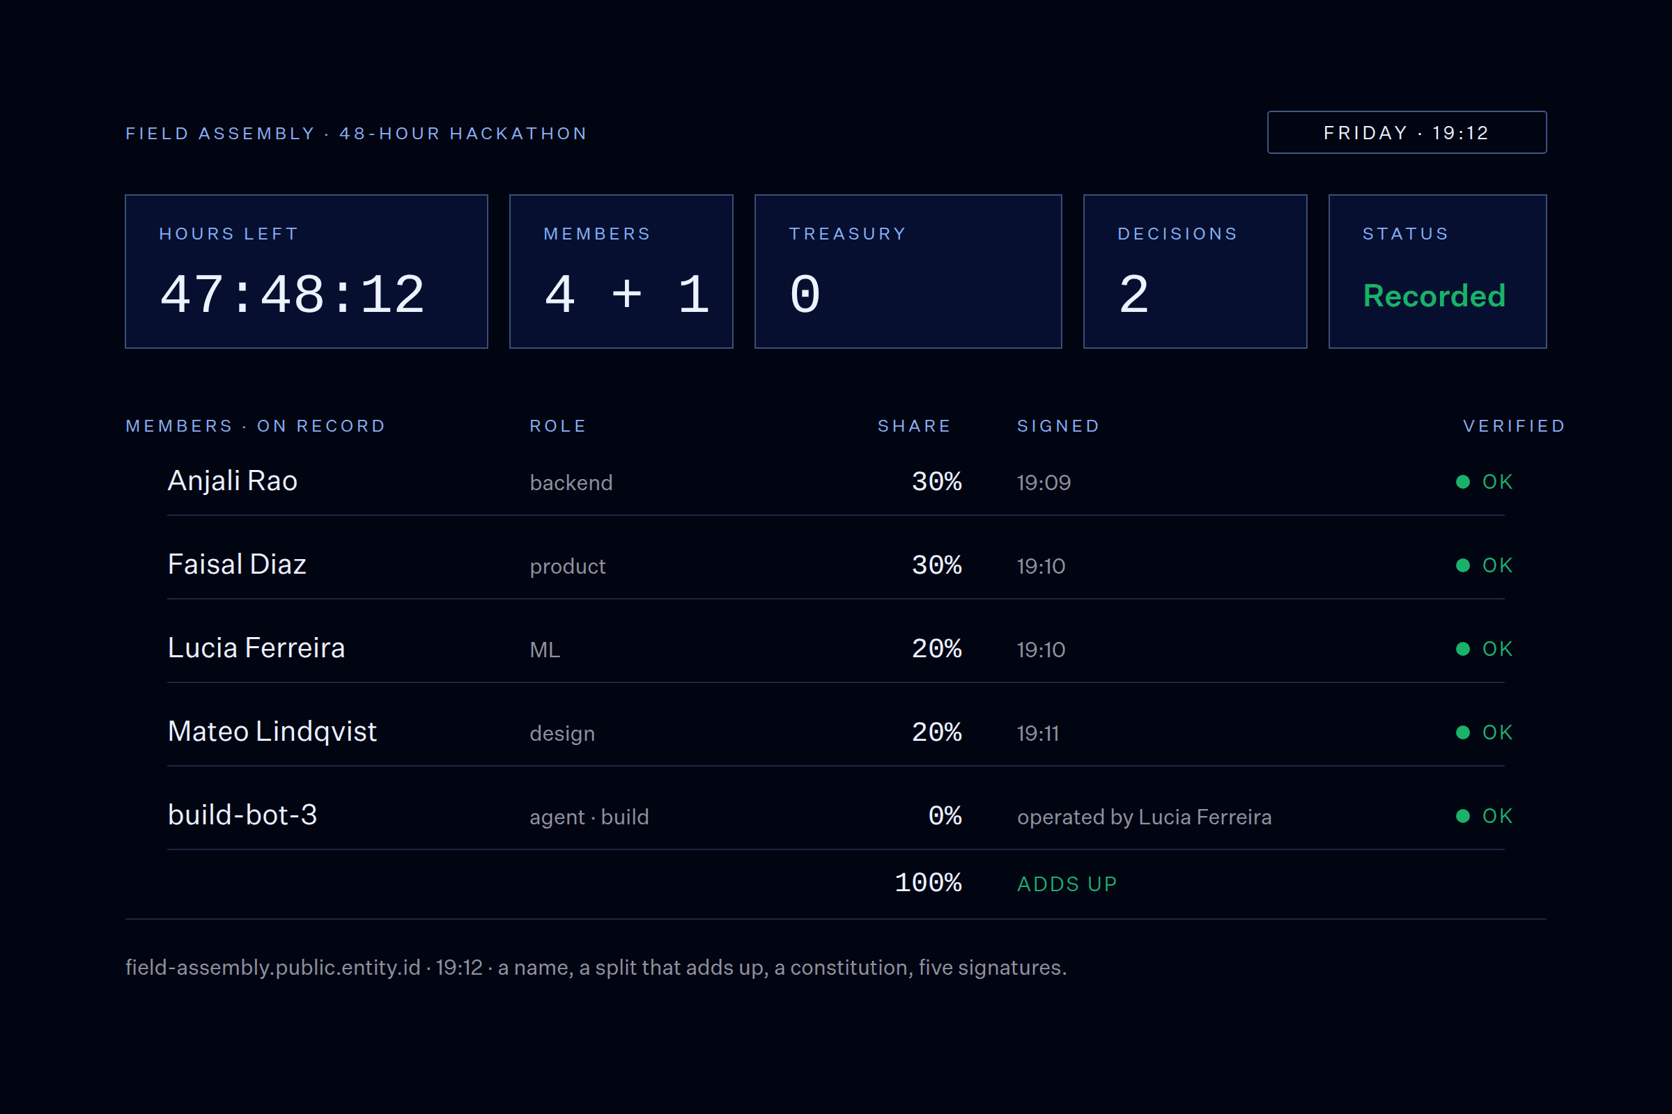
Task: Click the ROLE column header
Action: (x=558, y=426)
